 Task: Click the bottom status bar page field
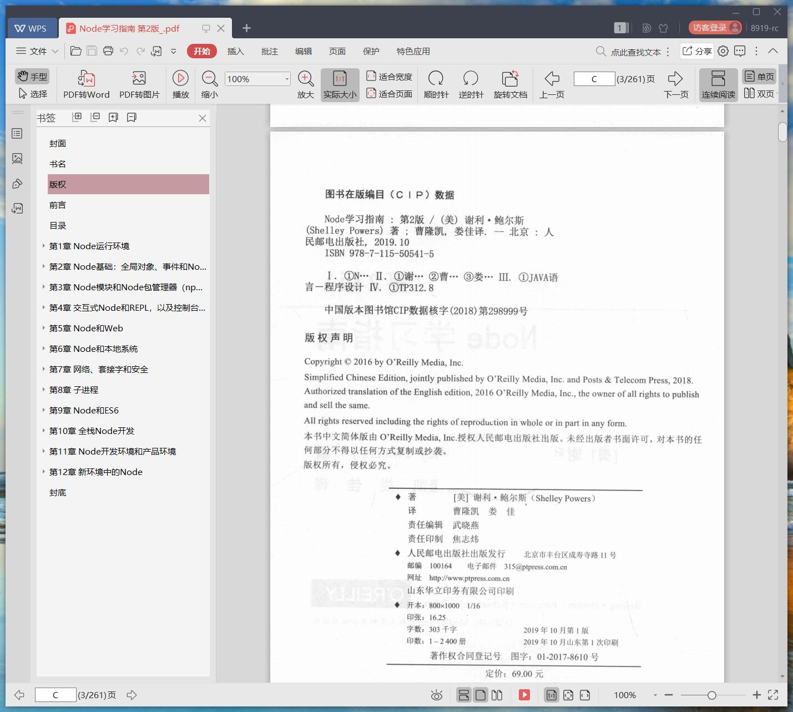[55, 695]
